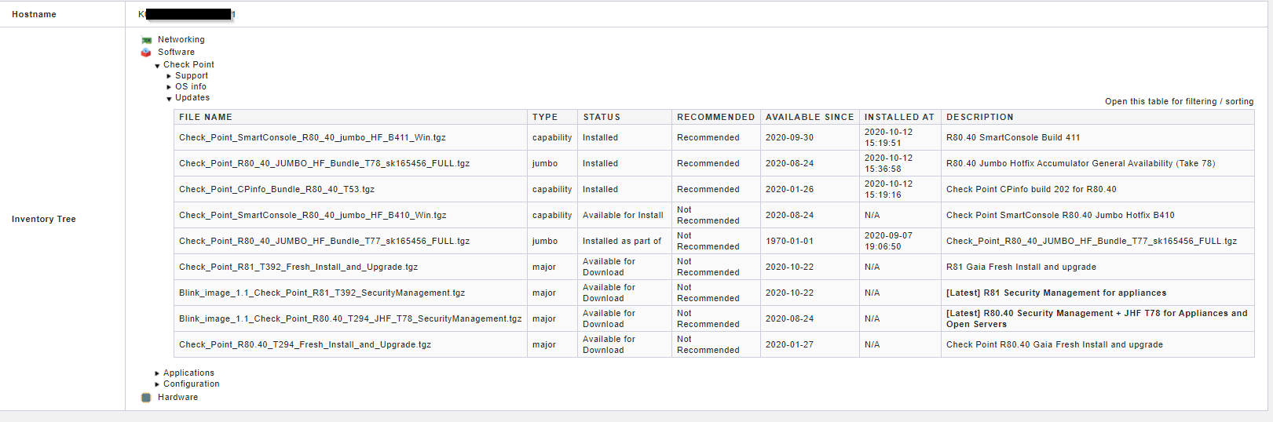Click 2020-09-07 19:06:50 installed timestamp
1273x422 pixels.
click(888, 241)
